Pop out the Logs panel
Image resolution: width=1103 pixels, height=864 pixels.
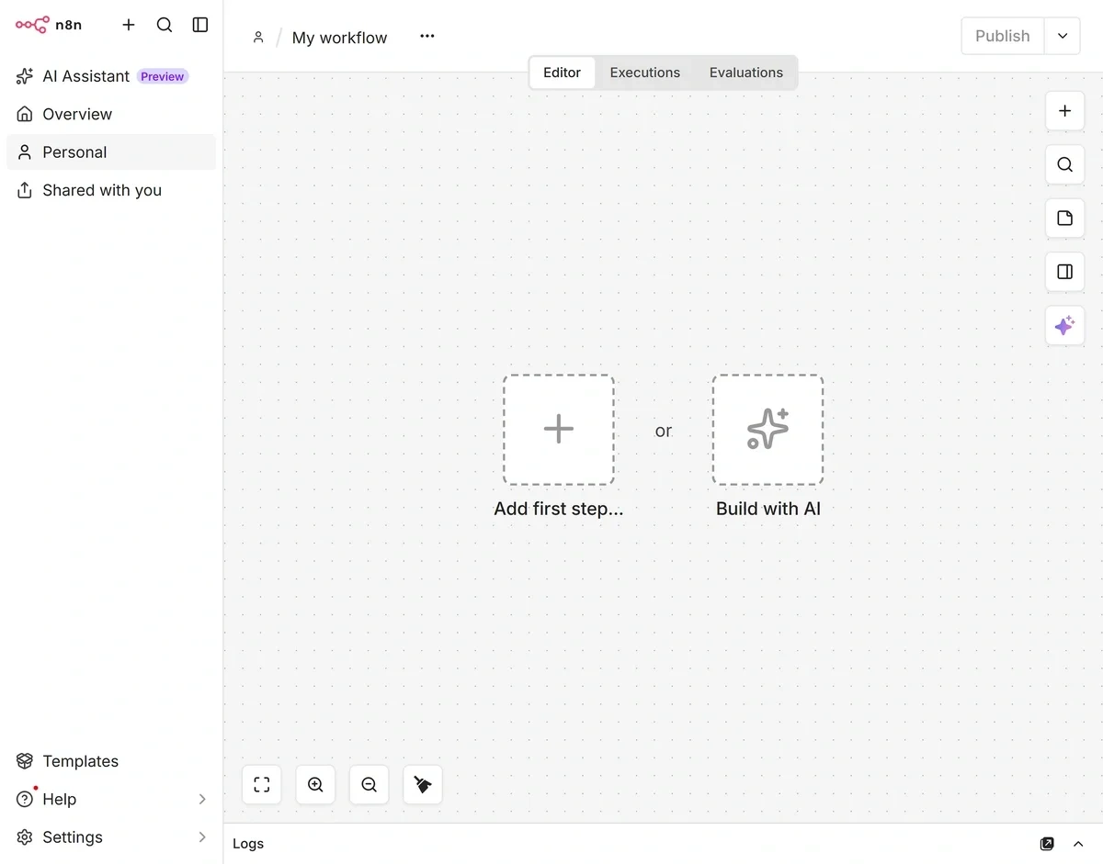click(1047, 844)
